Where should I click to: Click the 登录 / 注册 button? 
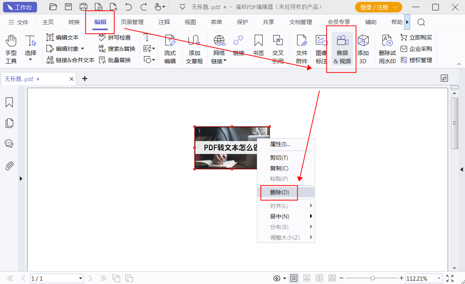(378, 7)
